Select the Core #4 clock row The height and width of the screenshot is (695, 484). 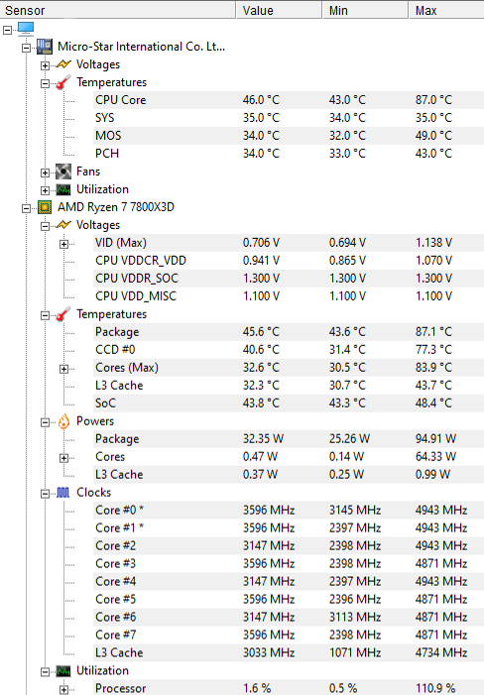click(289, 581)
